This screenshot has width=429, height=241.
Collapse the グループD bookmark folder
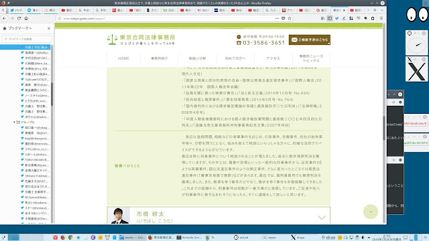coord(14,122)
